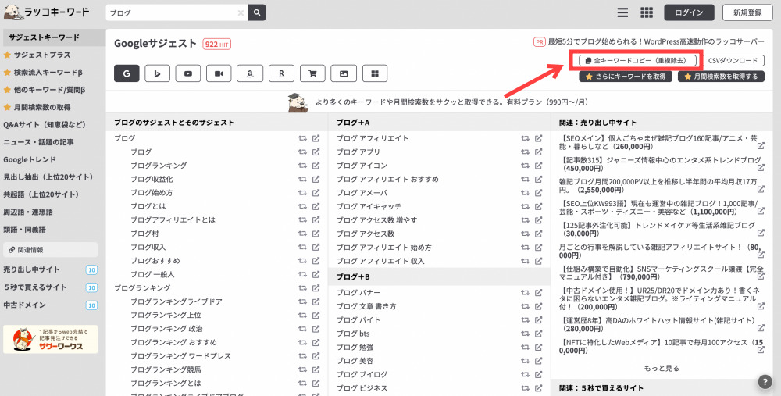Select the shopping cart suggest source icon

(313, 73)
